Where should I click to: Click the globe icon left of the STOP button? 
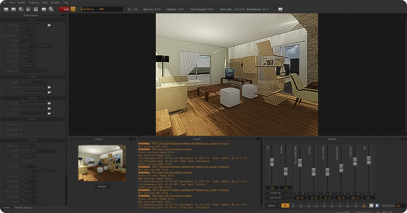(x=51, y=9)
